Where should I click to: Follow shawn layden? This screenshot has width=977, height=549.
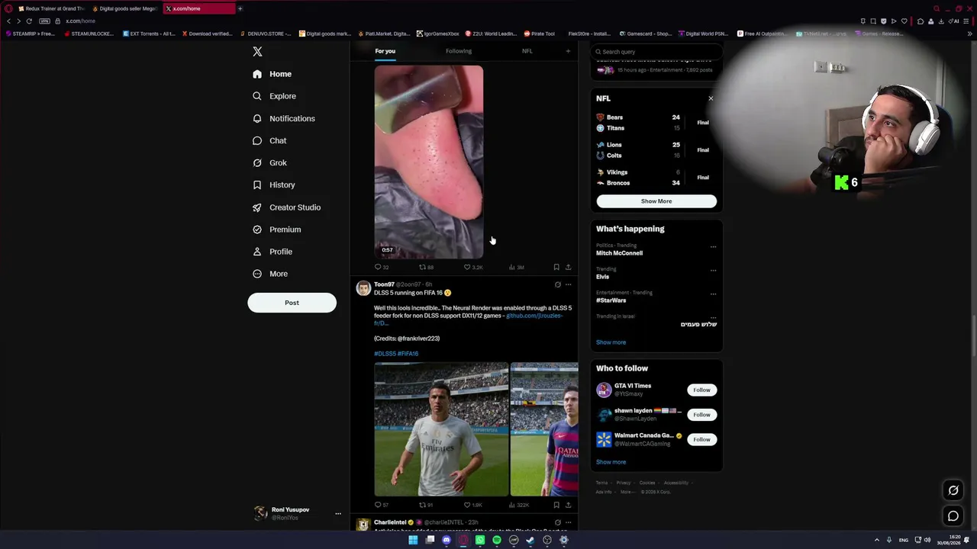click(x=701, y=415)
